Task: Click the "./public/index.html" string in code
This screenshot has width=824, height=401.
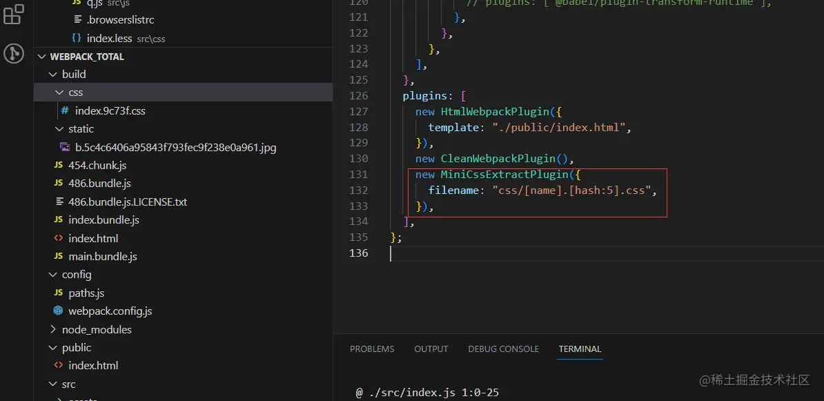Action: point(558,127)
